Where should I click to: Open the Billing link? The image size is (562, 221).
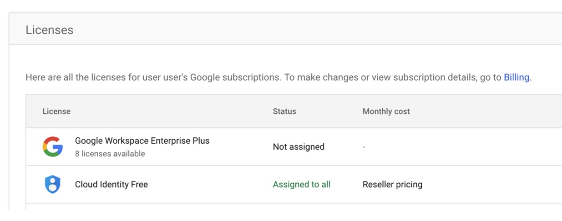point(516,77)
